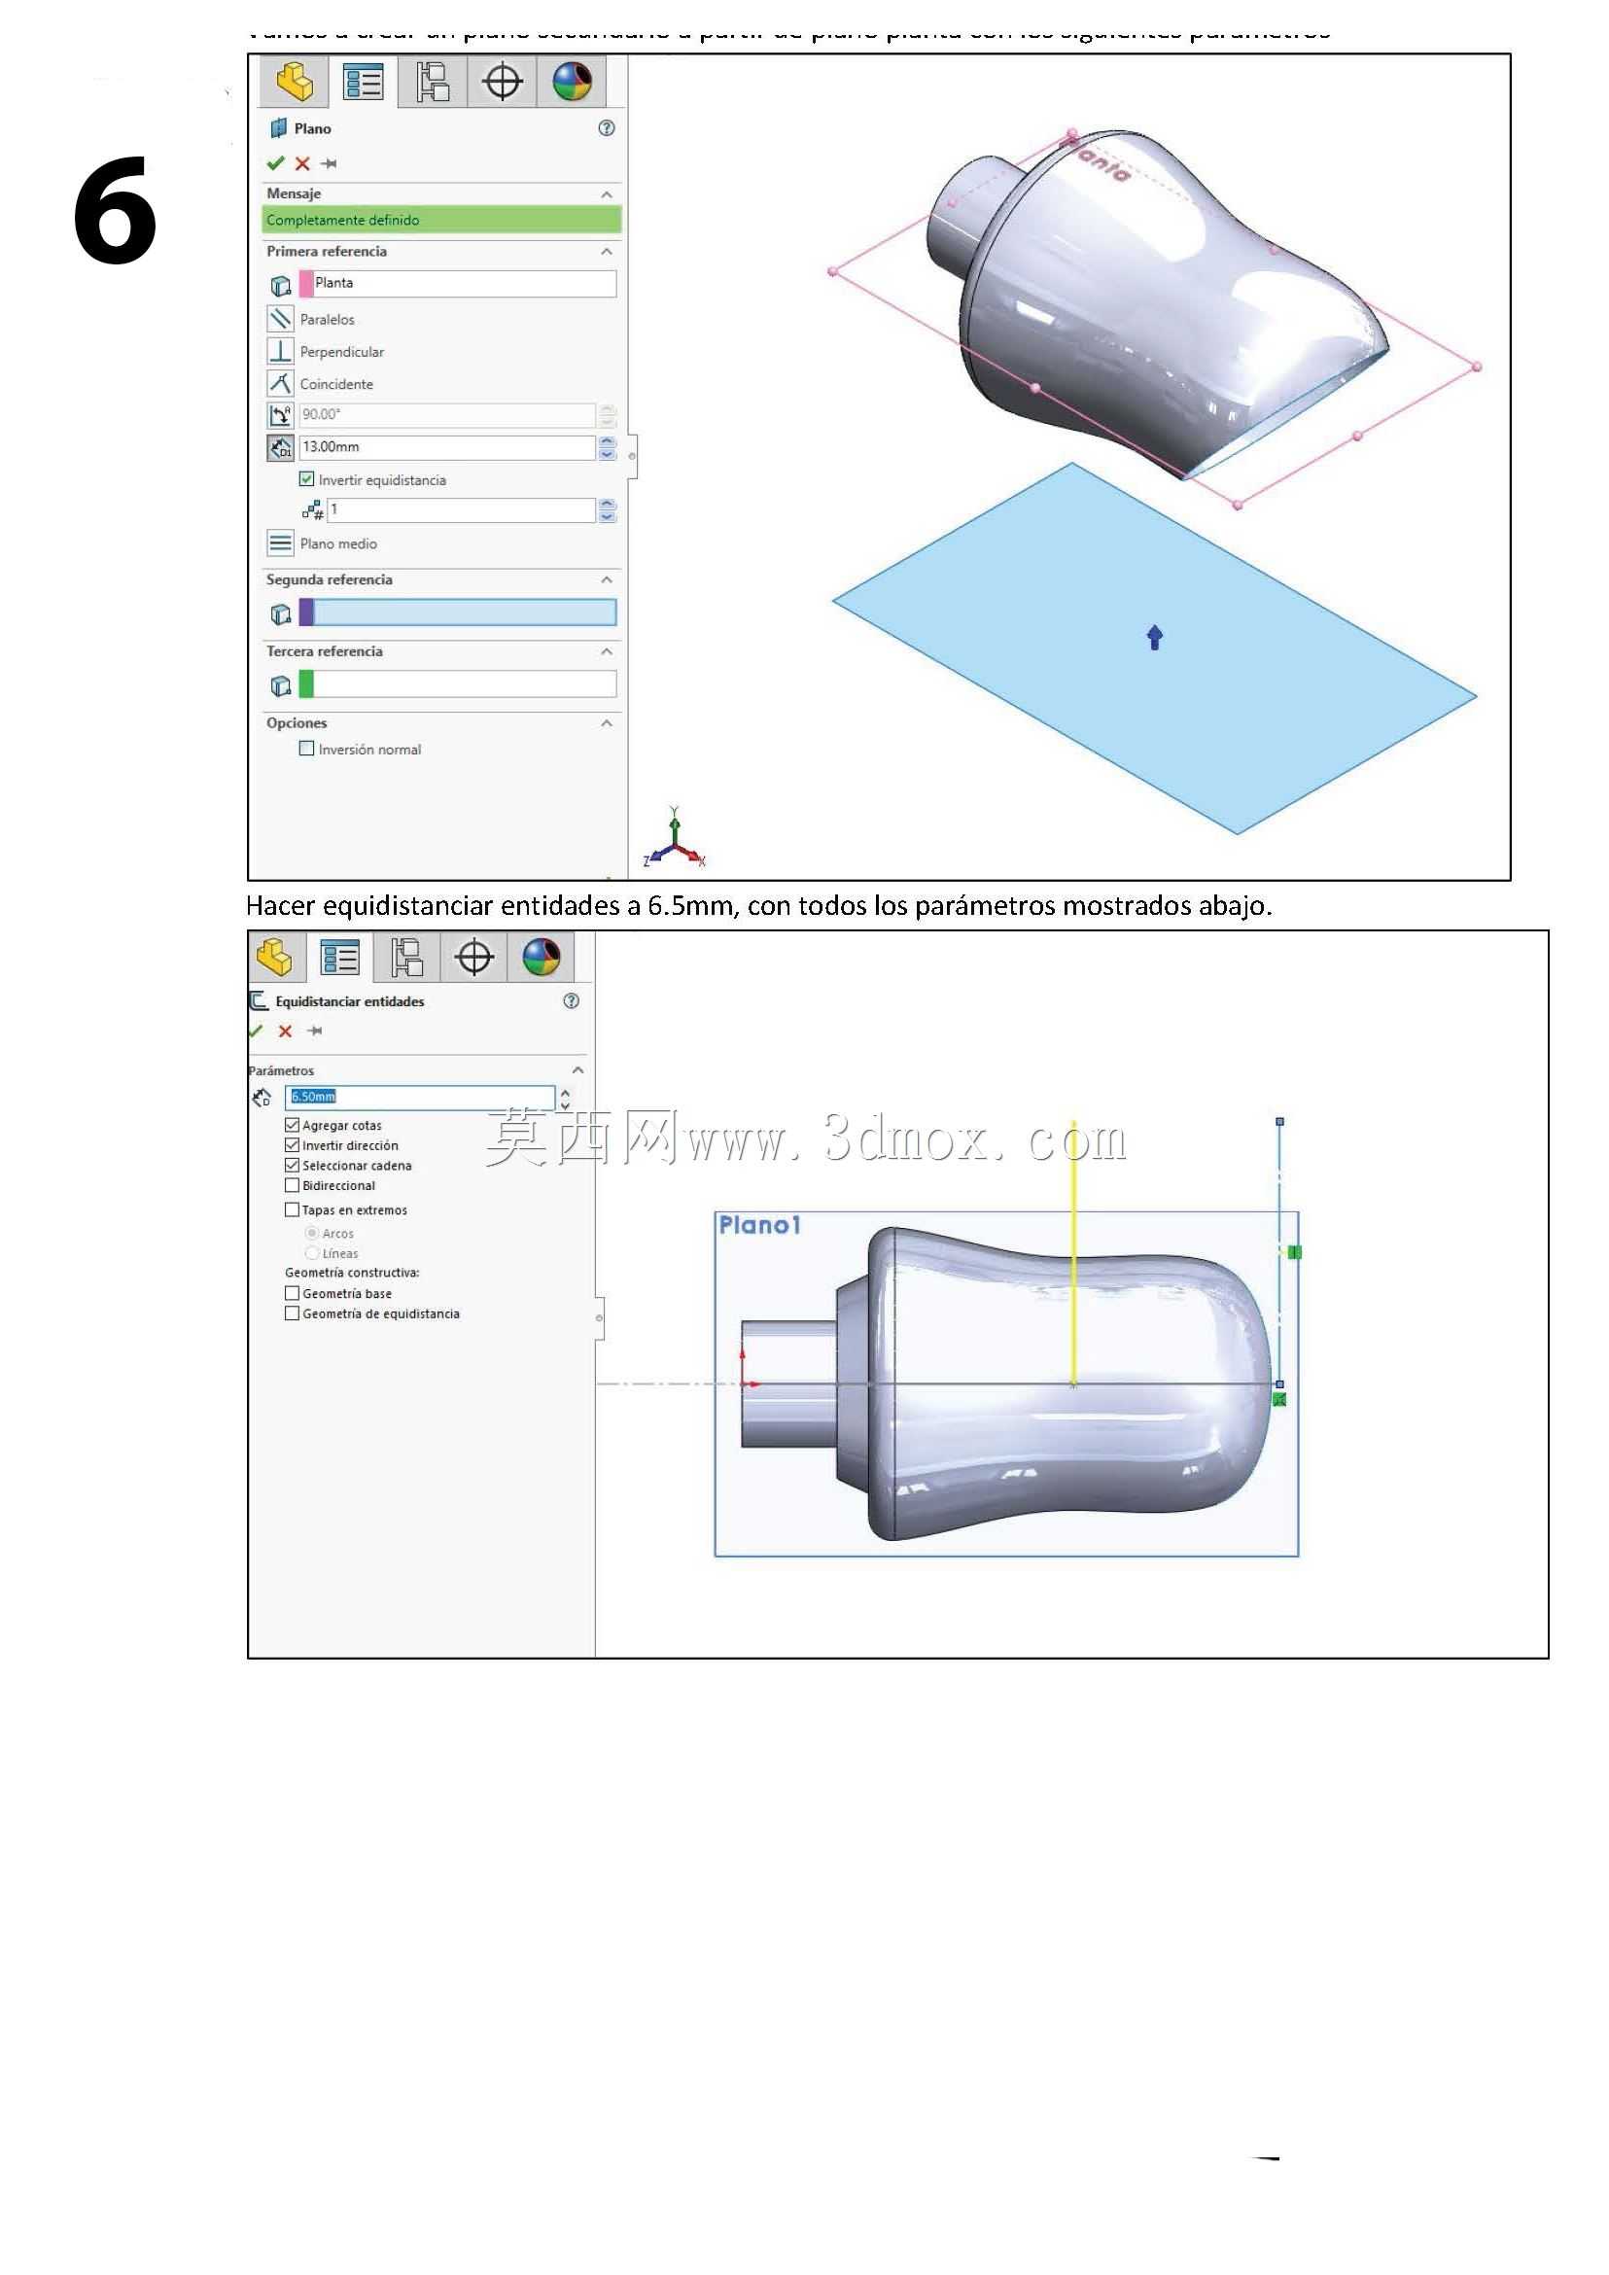Select the Arcos radio button
This screenshot has width=1609, height=2275.
click(x=312, y=1234)
